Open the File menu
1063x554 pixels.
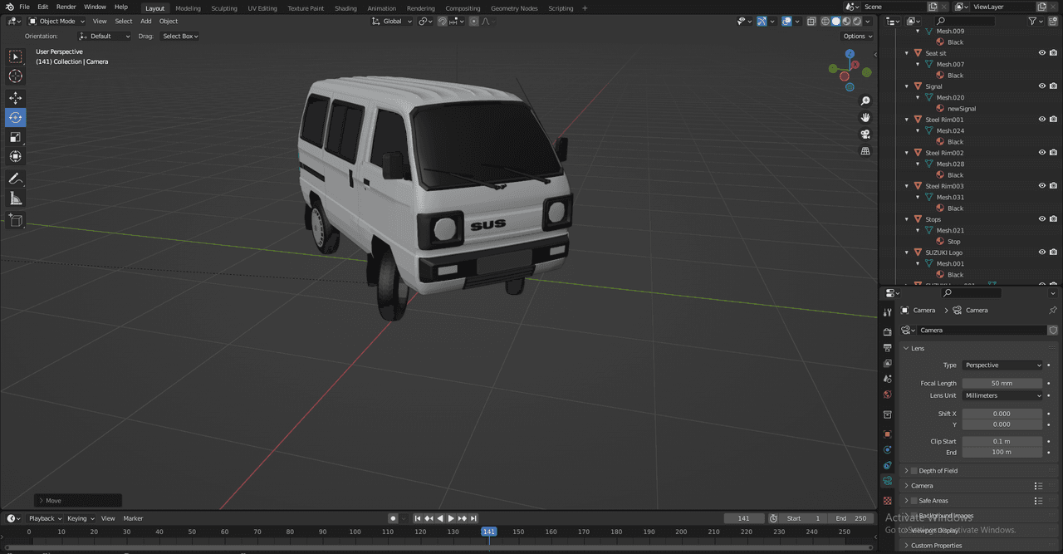point(24,7)
